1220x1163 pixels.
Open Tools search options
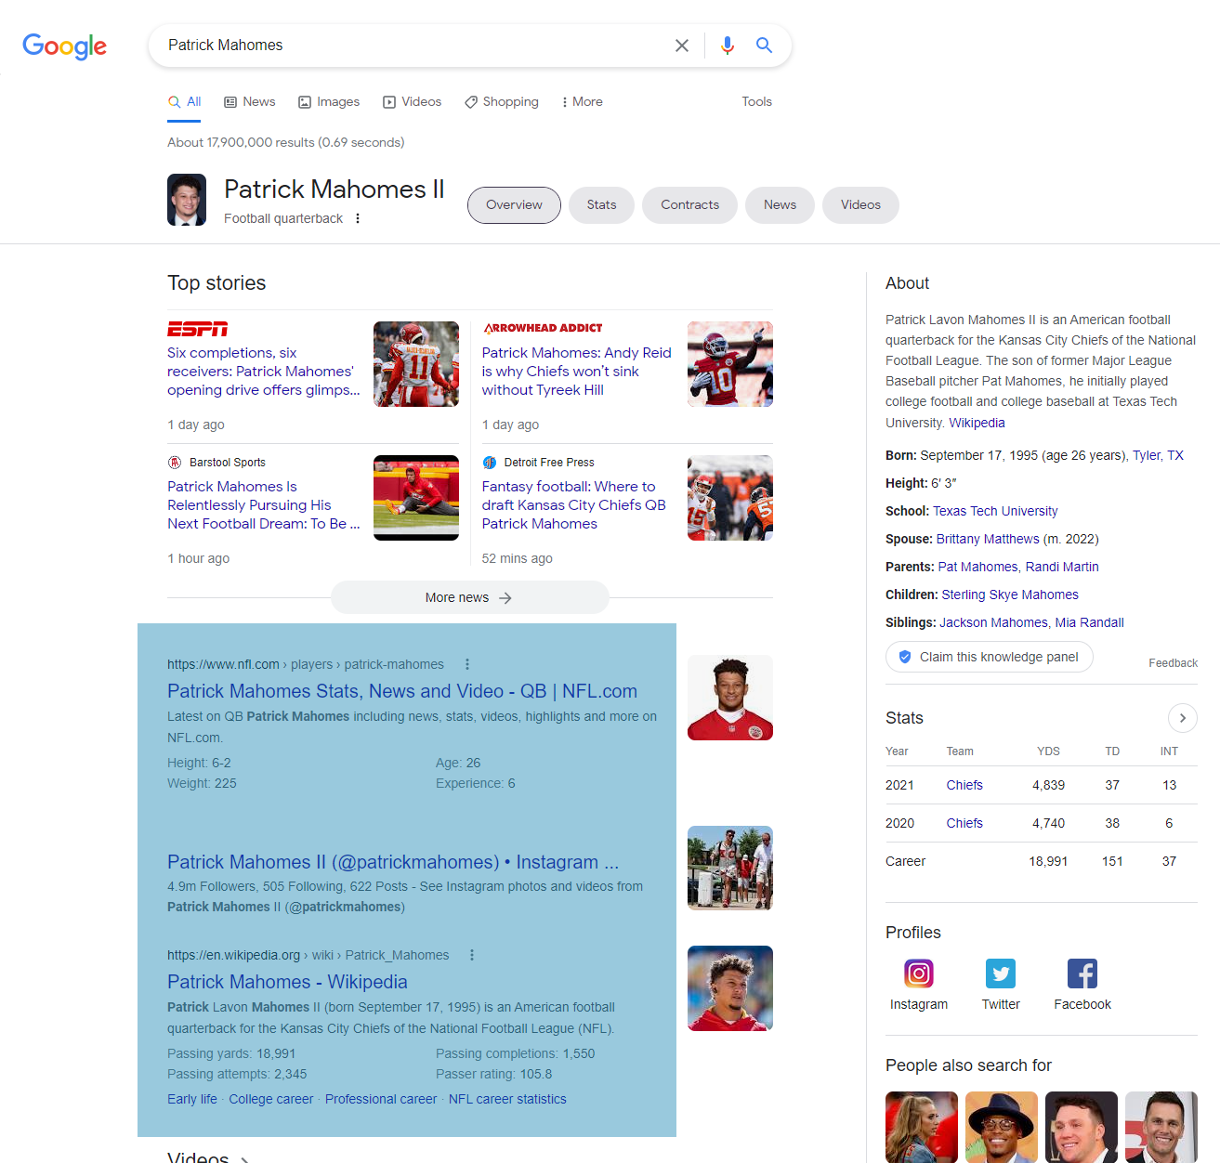point(757,102)
